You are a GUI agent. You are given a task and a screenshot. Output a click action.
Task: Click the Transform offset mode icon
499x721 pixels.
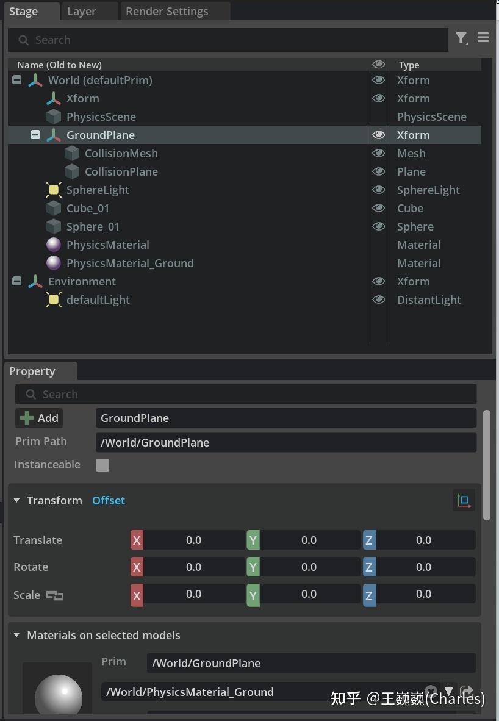(464, 500)
